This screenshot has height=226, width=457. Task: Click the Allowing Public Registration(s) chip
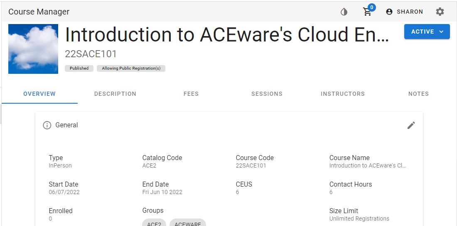(x=131, y=68)
